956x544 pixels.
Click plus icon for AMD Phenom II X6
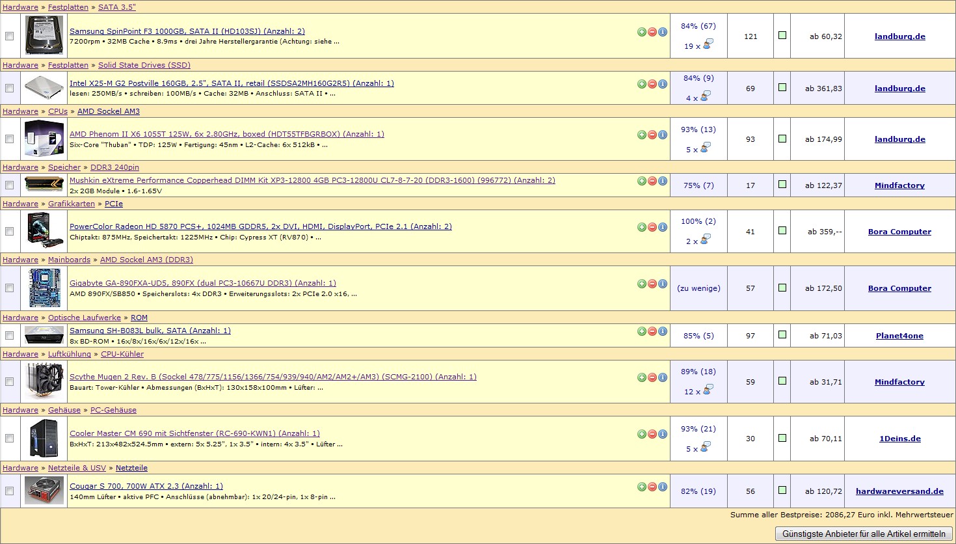[x=642, y=135]
